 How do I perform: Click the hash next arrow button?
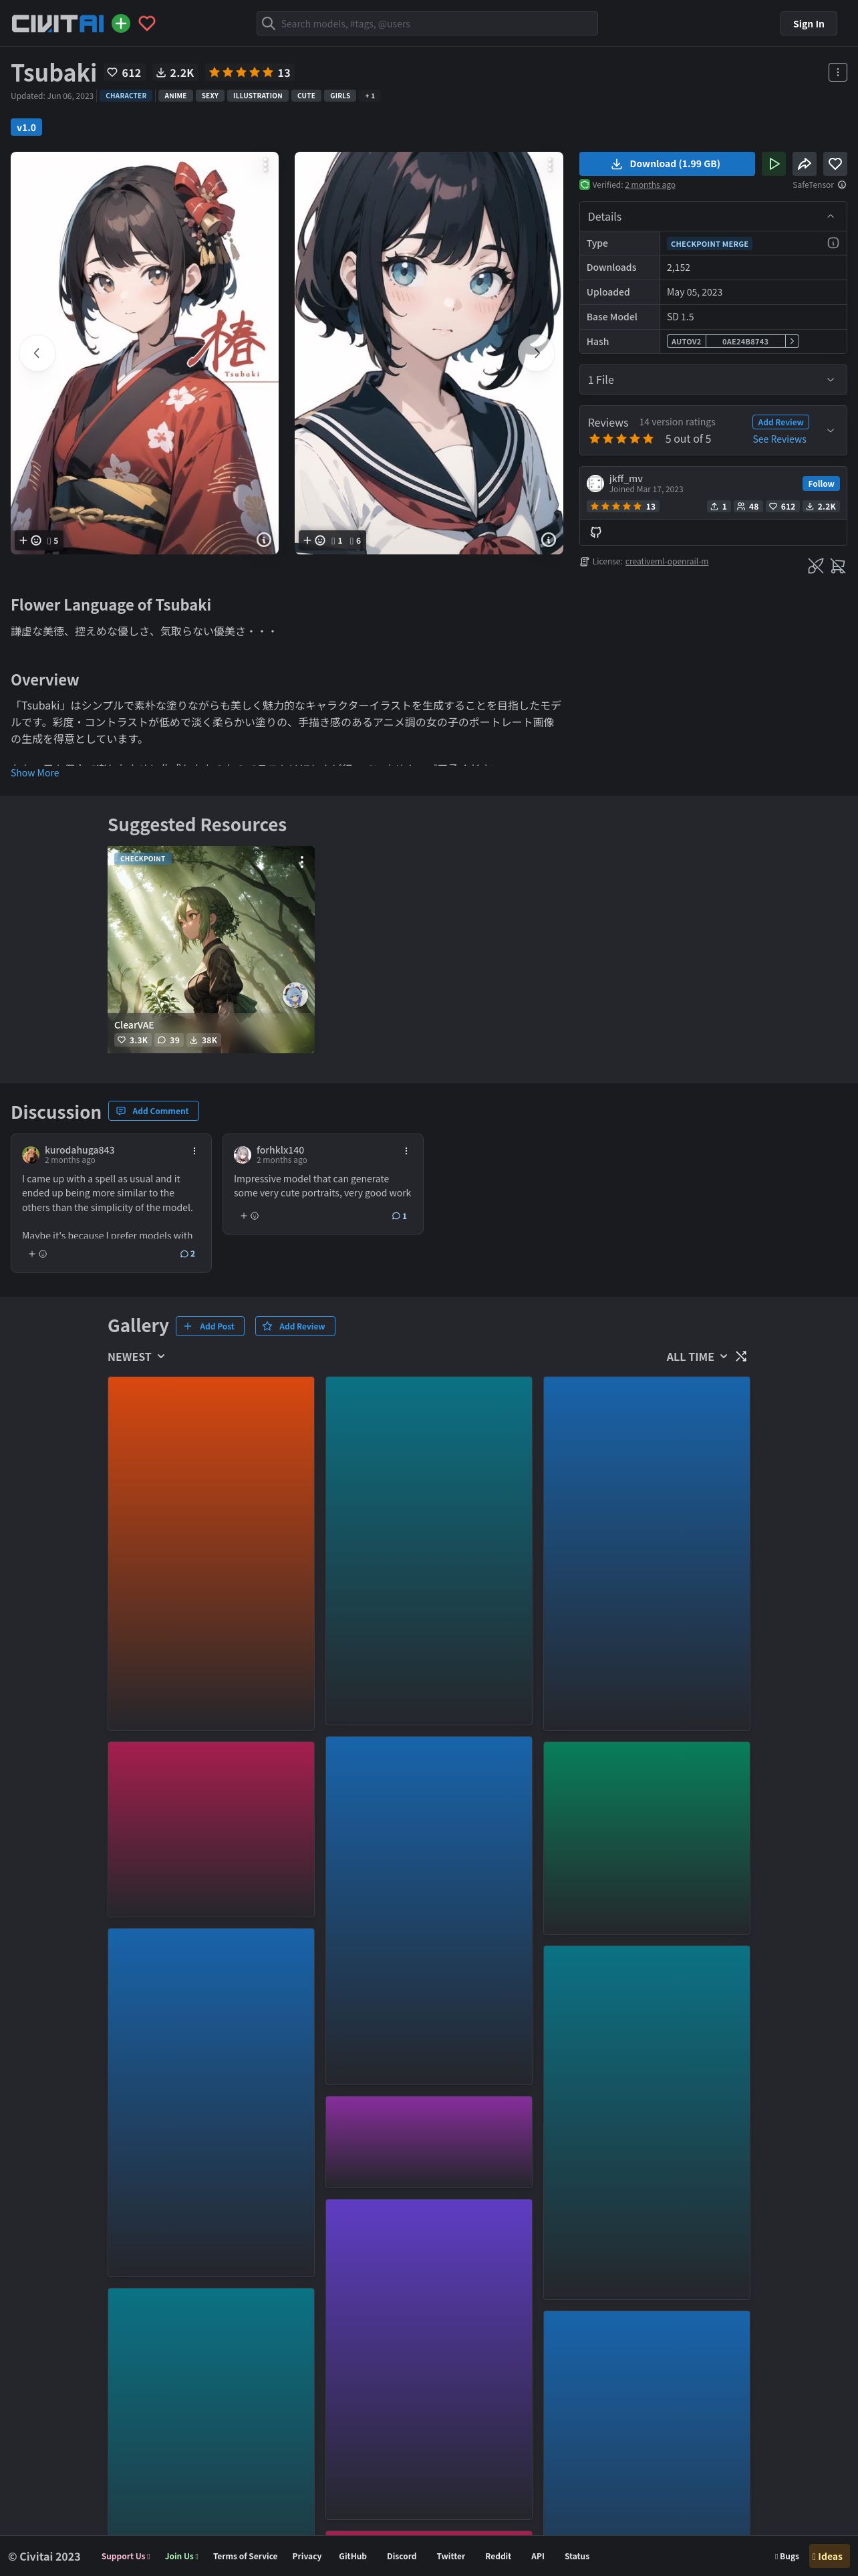pos(792,341)
